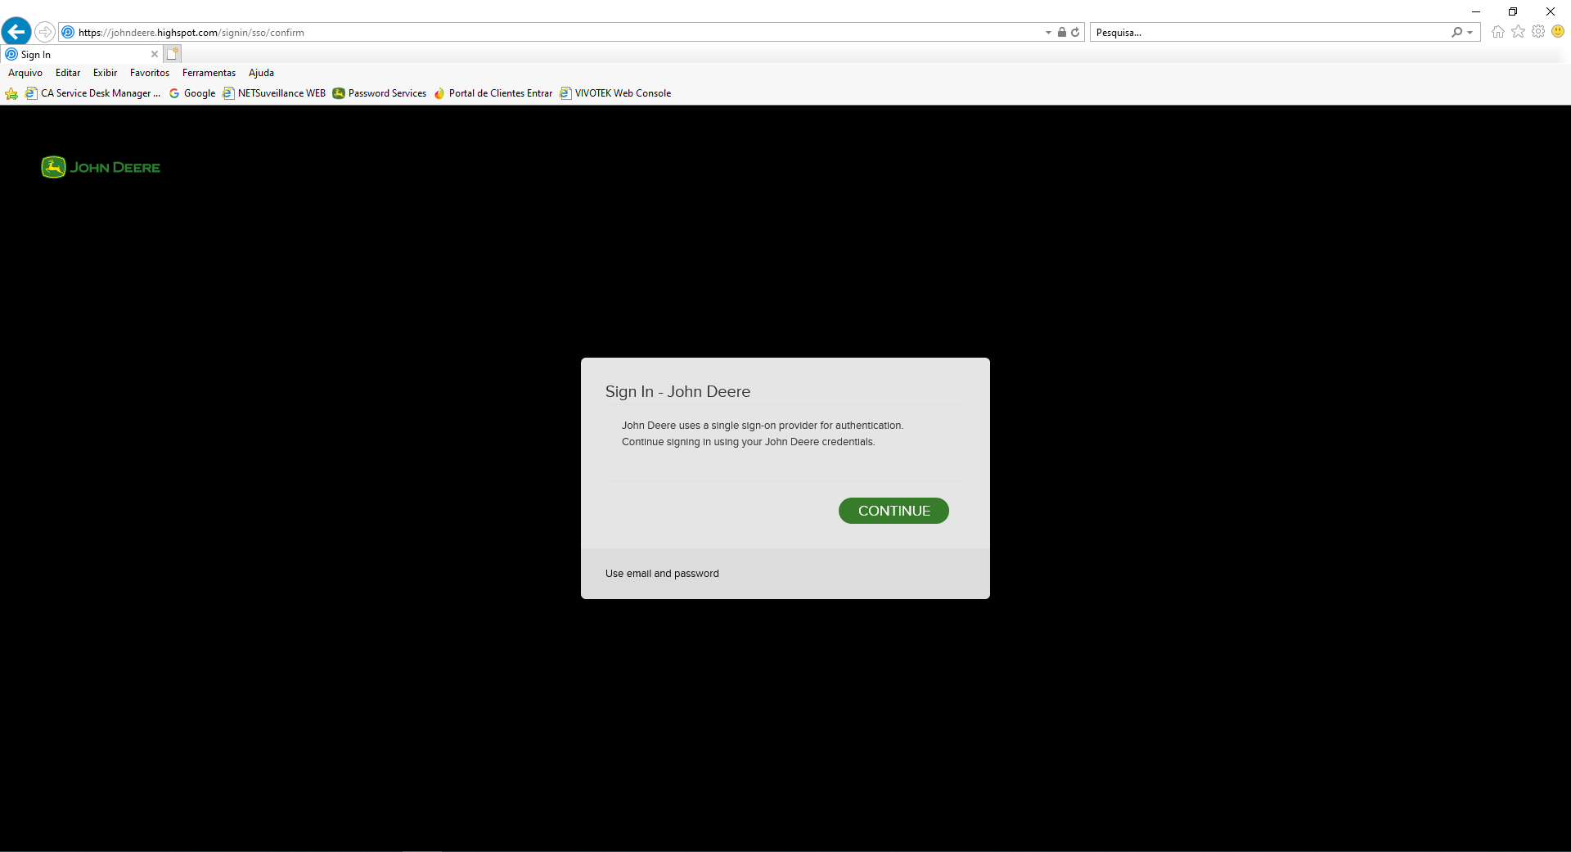Viewport: 1571px width, 852px height.
Task: Click the browser Back arrow button
Action: [x=16, y=32]
